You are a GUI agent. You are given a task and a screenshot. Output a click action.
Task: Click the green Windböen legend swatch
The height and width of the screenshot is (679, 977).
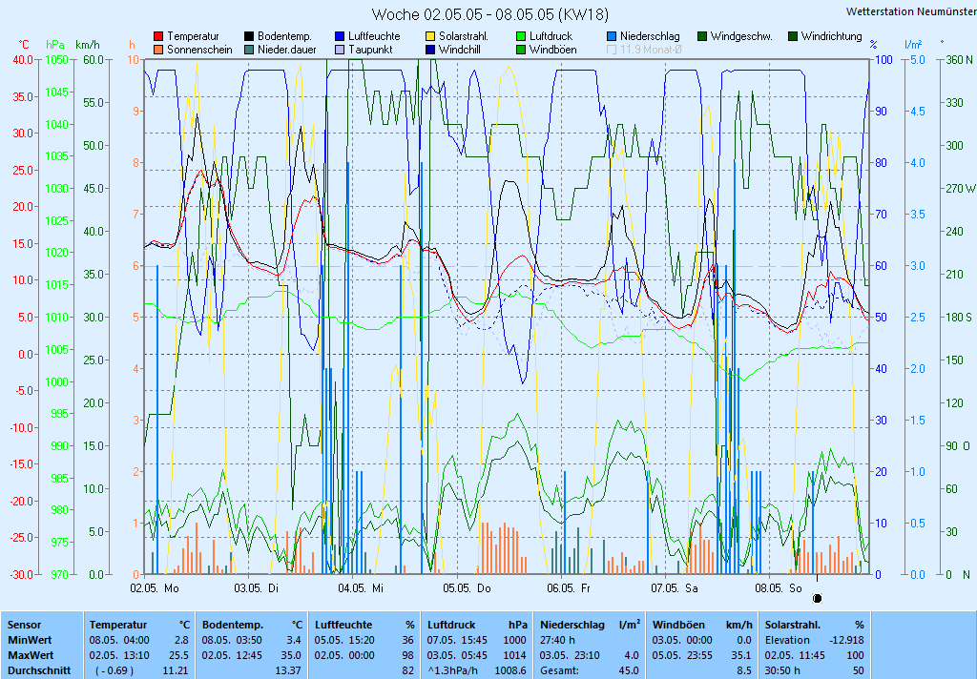[x=521, y=50]
